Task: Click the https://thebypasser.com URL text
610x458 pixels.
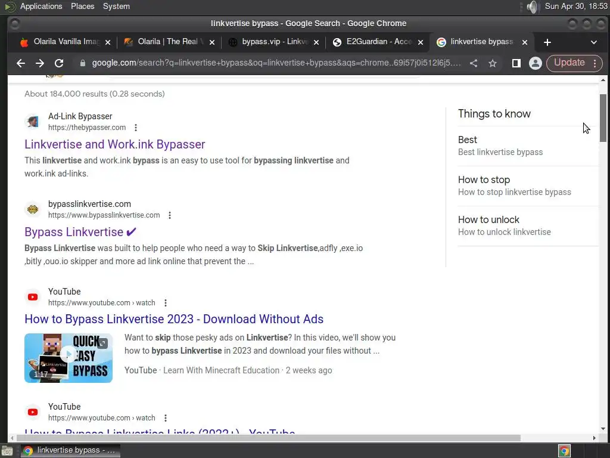Action: point(87,128)
